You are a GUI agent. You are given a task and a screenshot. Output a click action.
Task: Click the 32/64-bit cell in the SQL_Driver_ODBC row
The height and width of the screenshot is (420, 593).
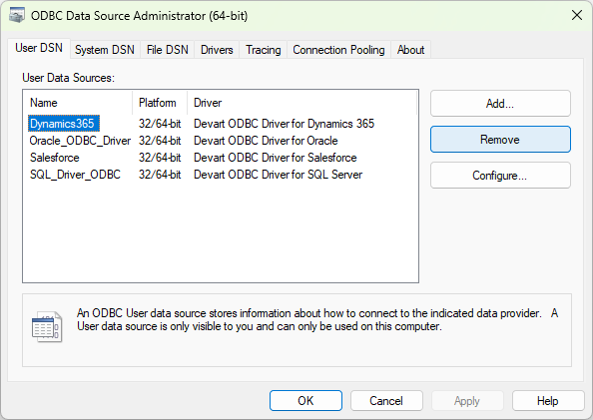[x=160, y=175]
